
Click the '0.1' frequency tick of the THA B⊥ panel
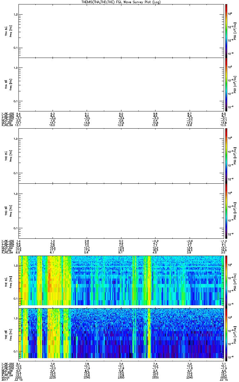[x=15, y=48]
